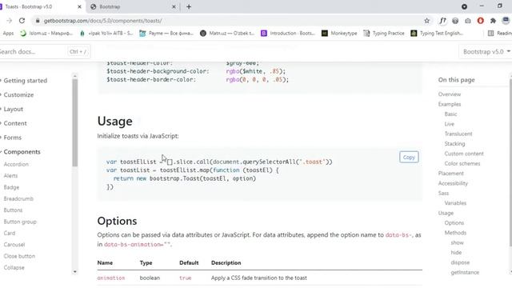Open the Matn.uz bookmark

click(x=227, y=33)
